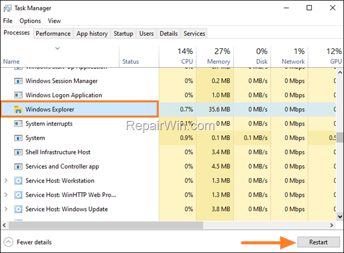Expand Service Host: Workstation group
This screenshot has height=253, width=344.
pos(6,181)
